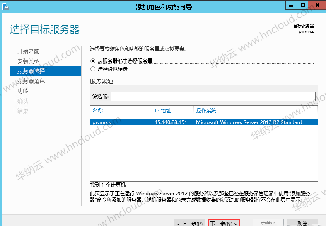Image resolution: width=326 pixels, height=226 pixels.
Task: Click the '找到 1 个计算机' text
Action: [108, 185]
